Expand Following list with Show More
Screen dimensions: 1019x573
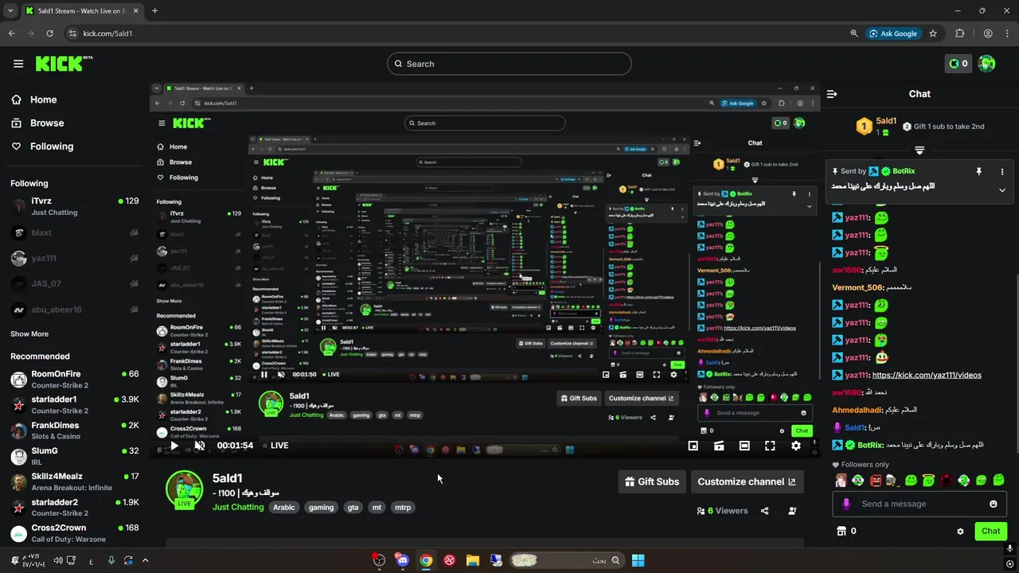pyautogui.click(x=29, y=334)
